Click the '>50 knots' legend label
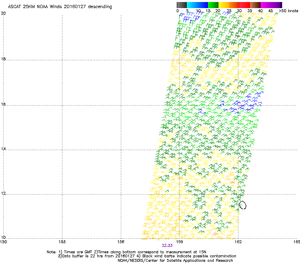 pos(288,11)
